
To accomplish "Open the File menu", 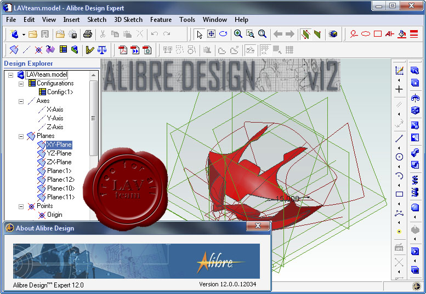I will point(11,20).
